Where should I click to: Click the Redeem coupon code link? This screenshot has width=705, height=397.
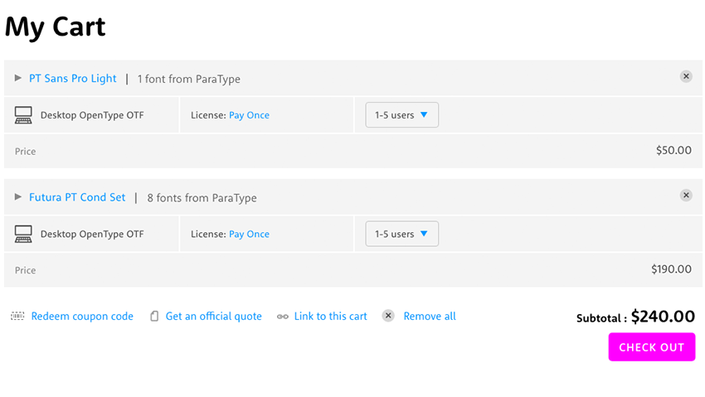82,317
